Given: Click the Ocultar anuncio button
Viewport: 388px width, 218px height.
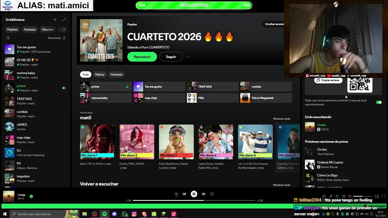Looking at the screenshot, I should pyautogui.click(x=274, y=24).
